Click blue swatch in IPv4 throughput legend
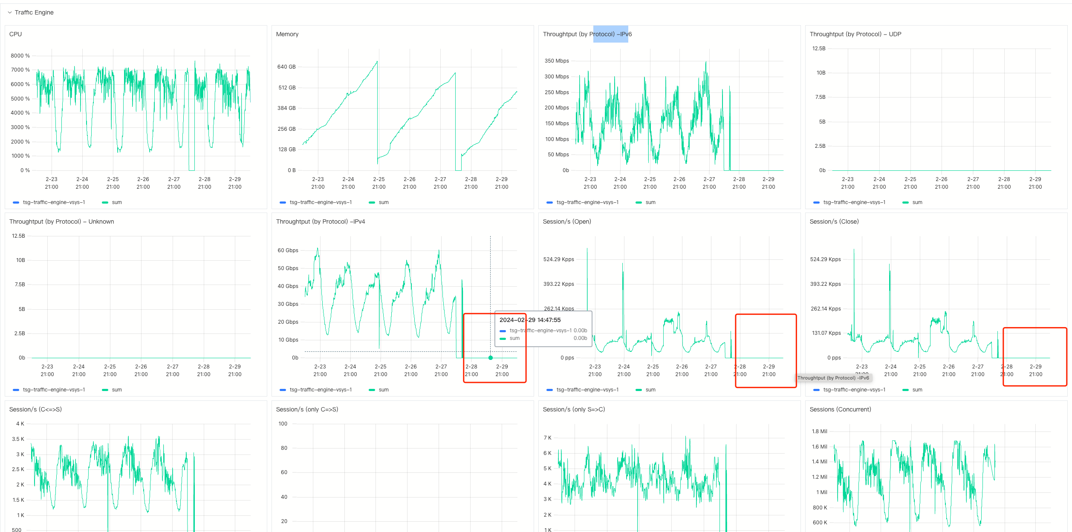 pos(283,390)
